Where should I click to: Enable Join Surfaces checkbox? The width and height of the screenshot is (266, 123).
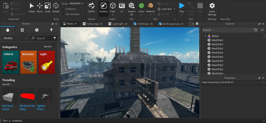pyautogui.click(x=63, y=14)
